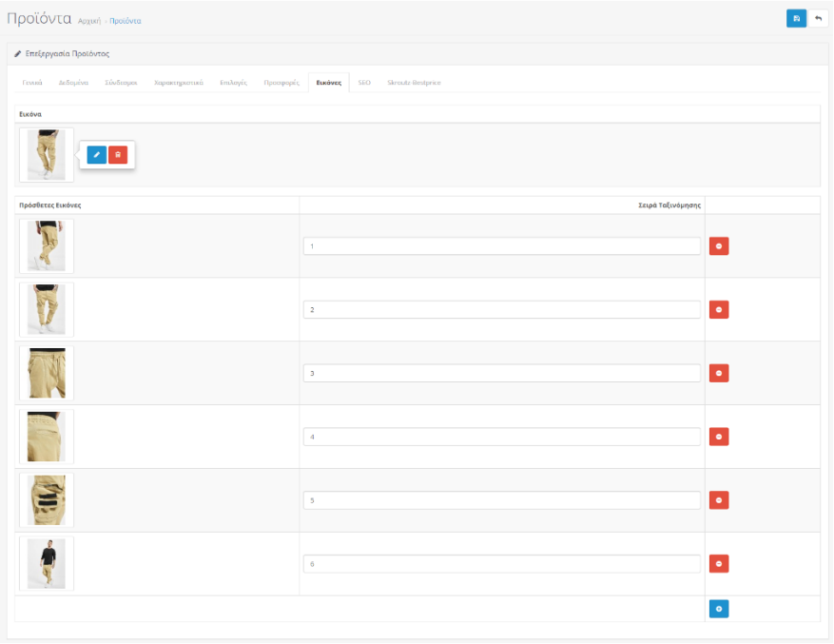The height and width of the screenshot is (644, 834).
Task: Select the main product image thumbnail
Action: [x=46, y=155]
